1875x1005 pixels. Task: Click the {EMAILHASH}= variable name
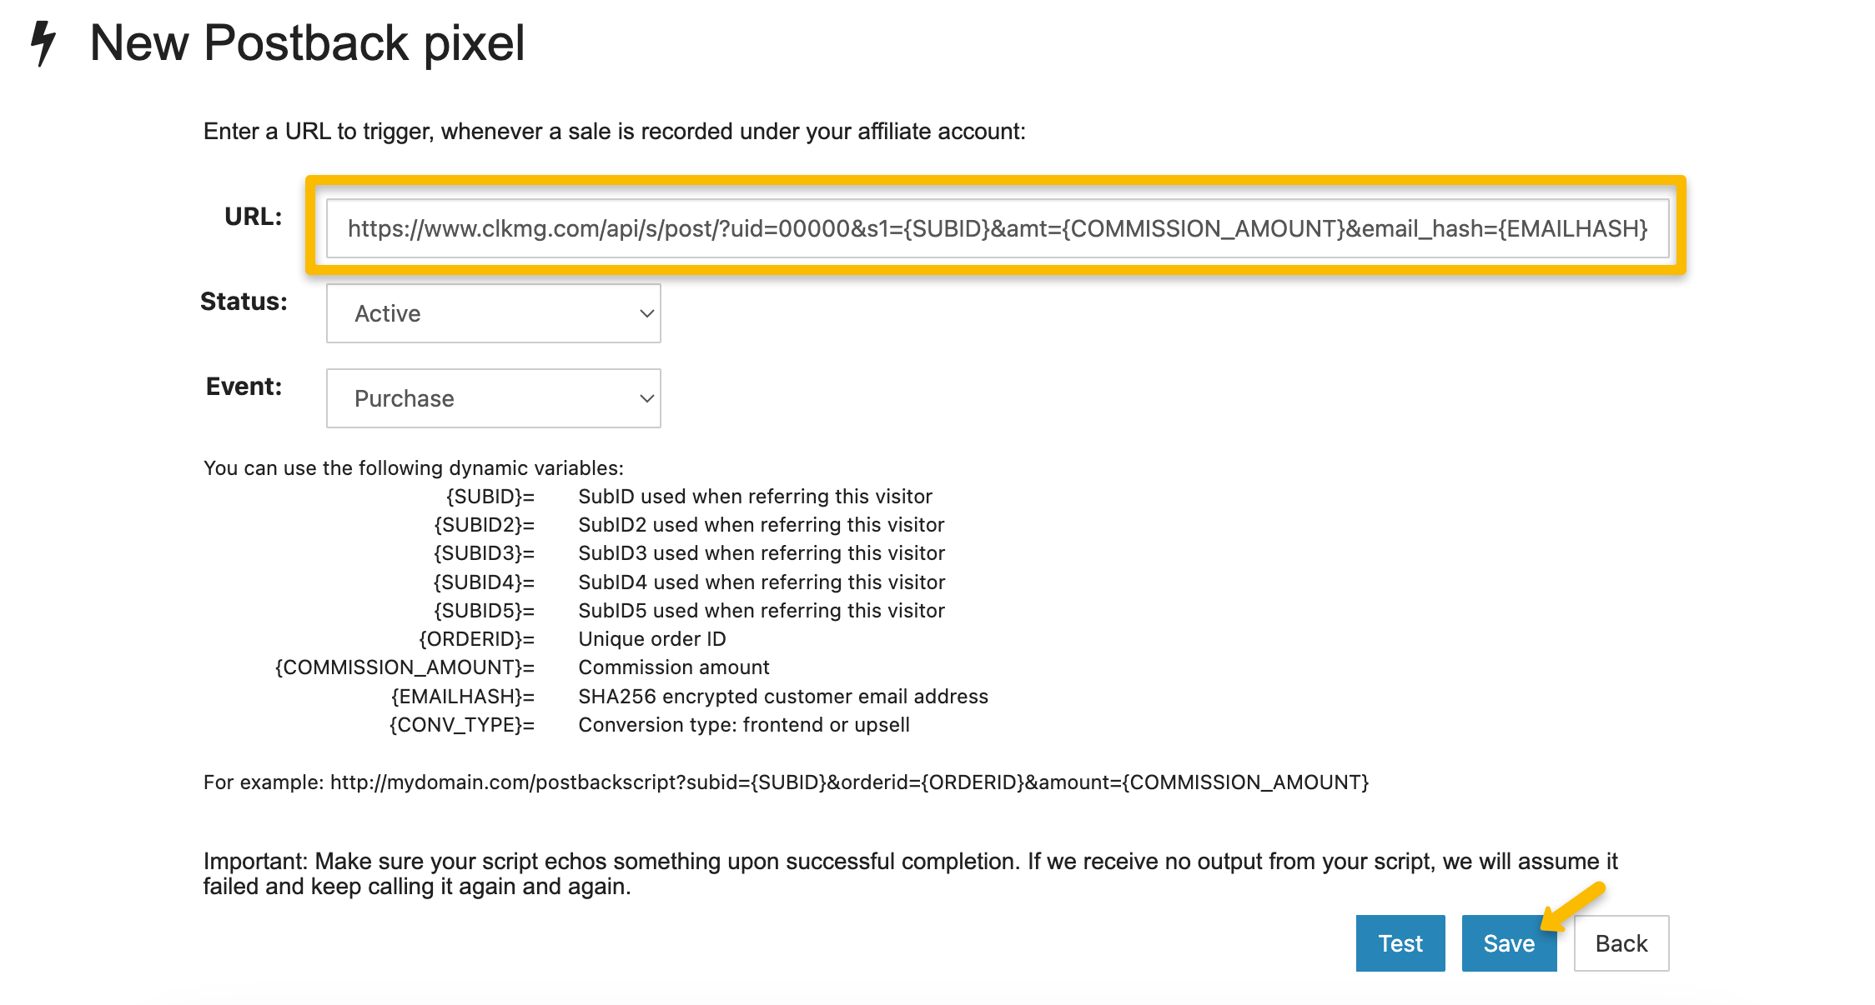coord(463,697)
